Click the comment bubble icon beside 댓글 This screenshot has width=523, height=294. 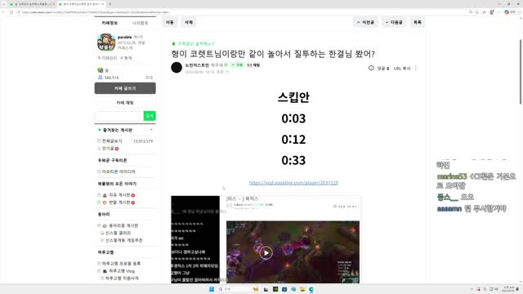(371, 68)
